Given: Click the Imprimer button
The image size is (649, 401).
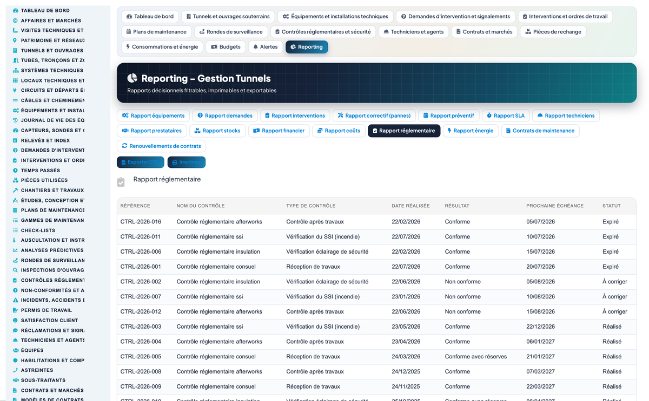Looking at the screenshot, I should tap(186, 162).
